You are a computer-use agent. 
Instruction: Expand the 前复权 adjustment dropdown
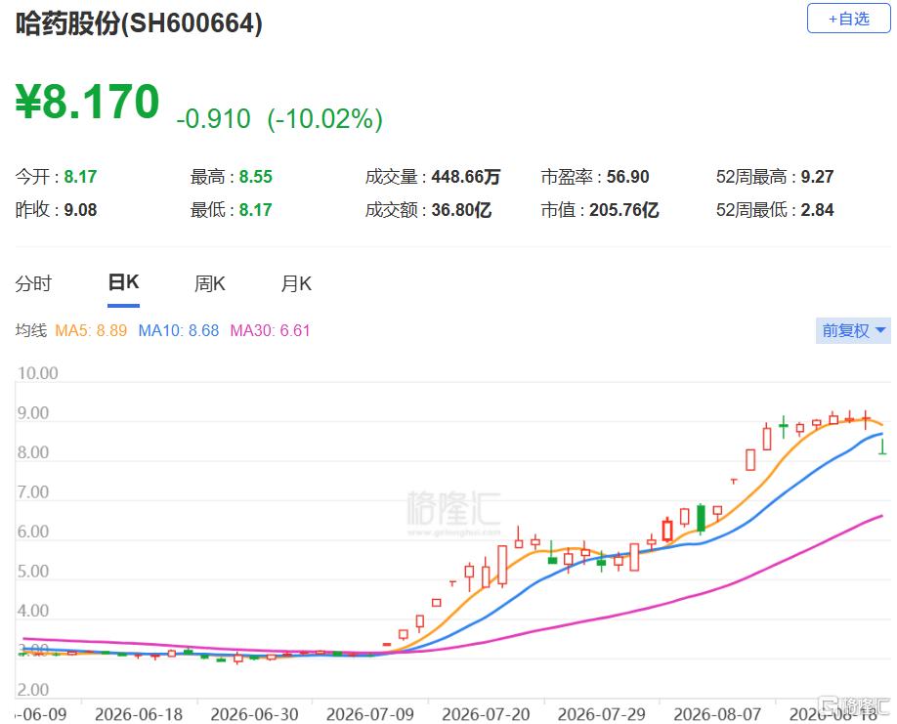[x=853, y=330]
